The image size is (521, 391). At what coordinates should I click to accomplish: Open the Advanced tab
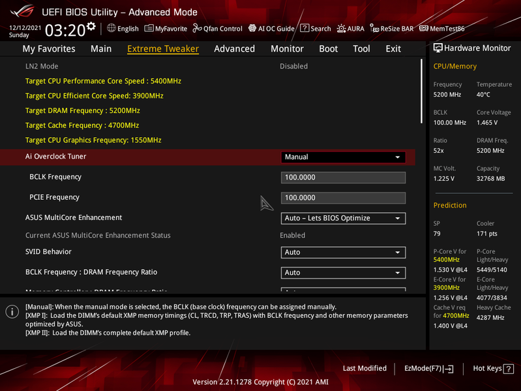tap(234, 48)
